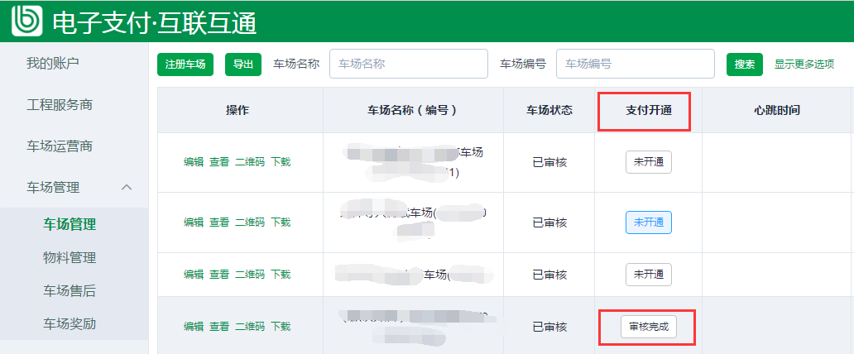
Task: Click highlighted blue 未开通 button in second row
Action: point(648,222)
